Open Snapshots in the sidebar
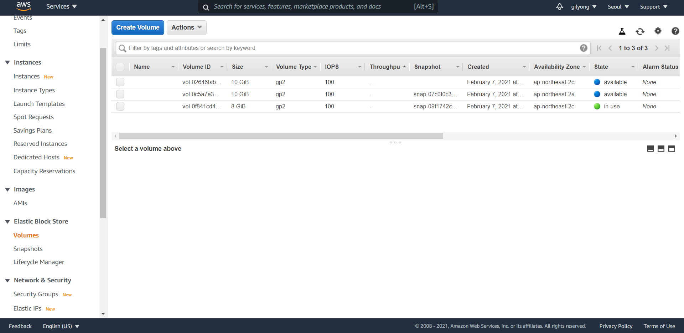 click(28, 249)
